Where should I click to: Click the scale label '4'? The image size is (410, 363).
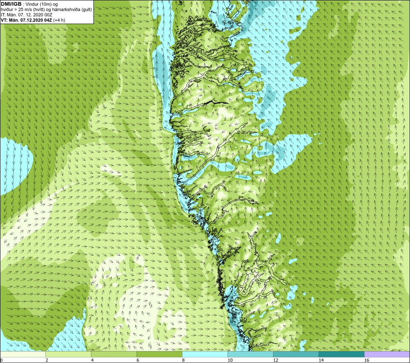coord(92,361)
